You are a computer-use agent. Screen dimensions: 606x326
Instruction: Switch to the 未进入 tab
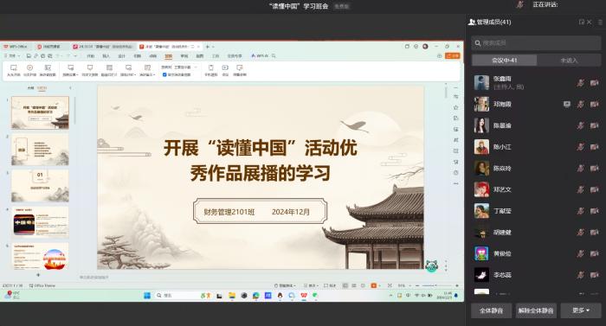click(x=569, y=61)
